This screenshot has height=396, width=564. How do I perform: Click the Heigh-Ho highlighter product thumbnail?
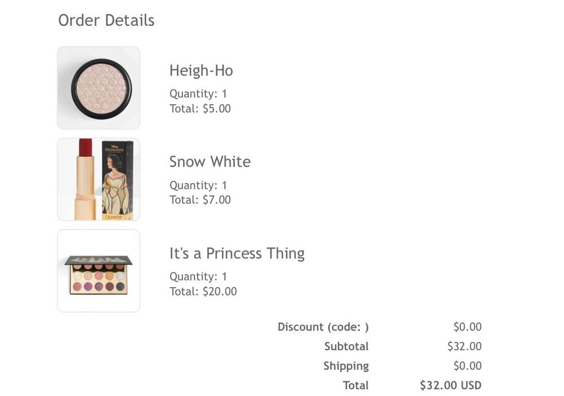click(98, 88)
